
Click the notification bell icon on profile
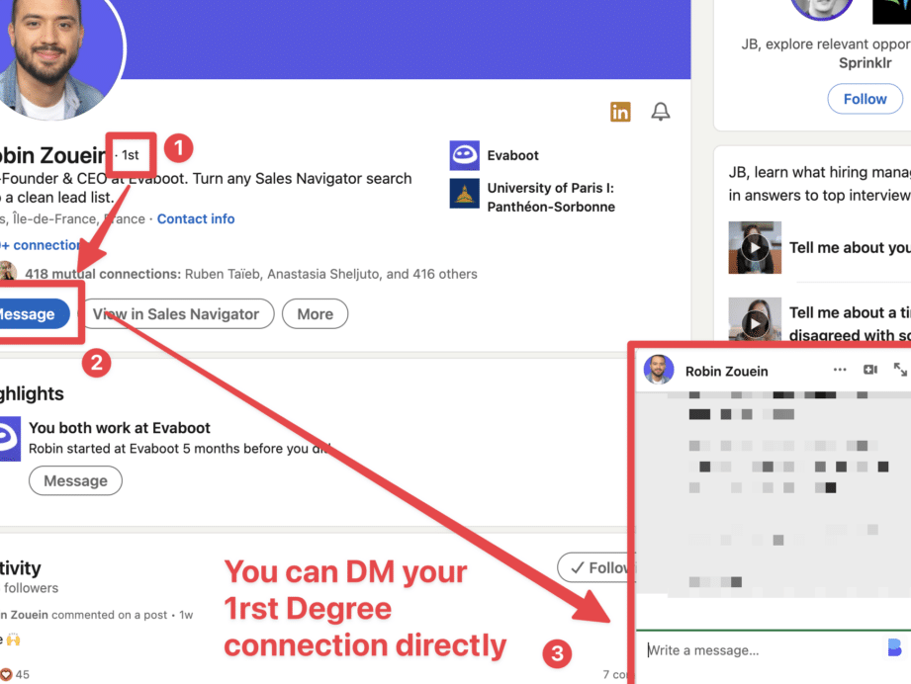pyautogui.click(x=660, y=111)
